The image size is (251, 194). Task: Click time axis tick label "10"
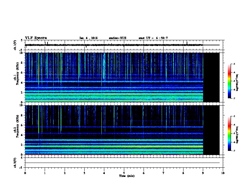pyautogui.click(x=223, y=173)
